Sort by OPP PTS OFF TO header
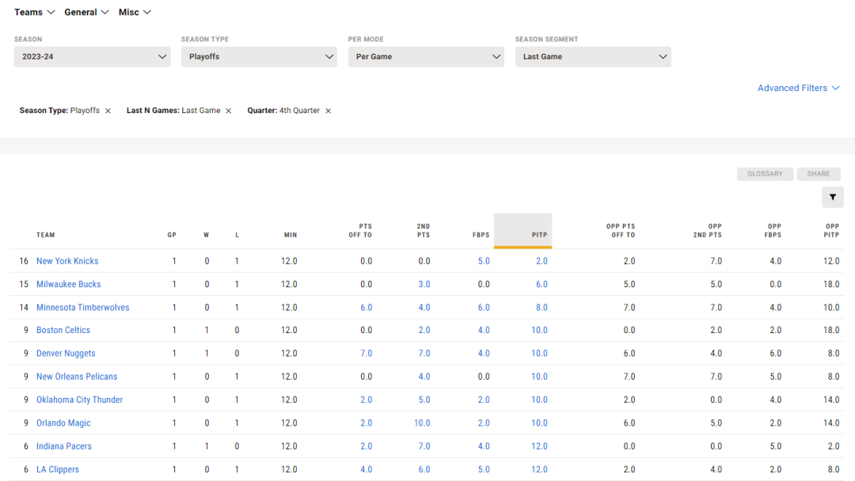 click(621, 230)
